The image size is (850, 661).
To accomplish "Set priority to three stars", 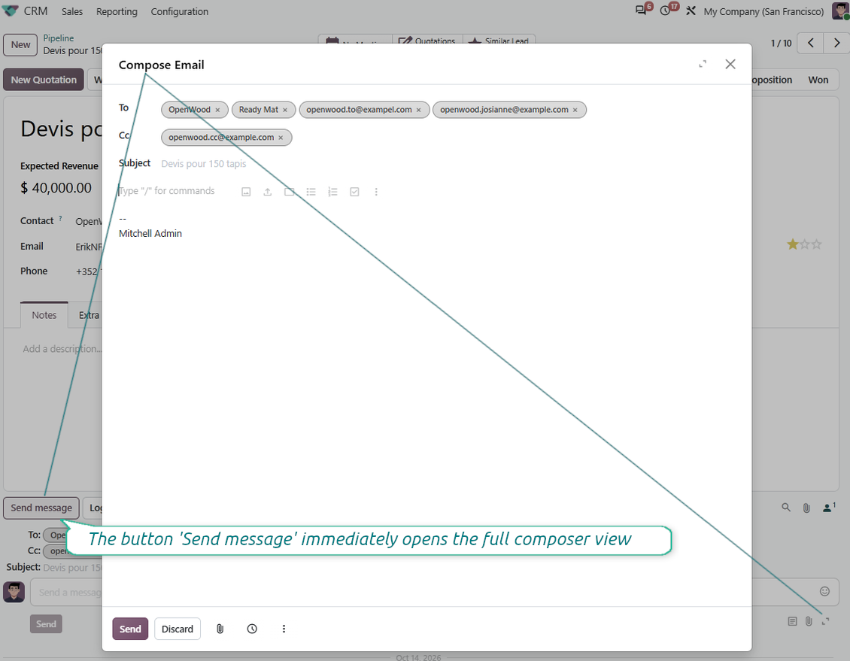I will click(x=817, y=244).
